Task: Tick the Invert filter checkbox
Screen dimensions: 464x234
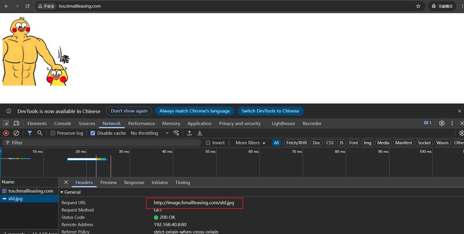Action: (x=208, y=143)
